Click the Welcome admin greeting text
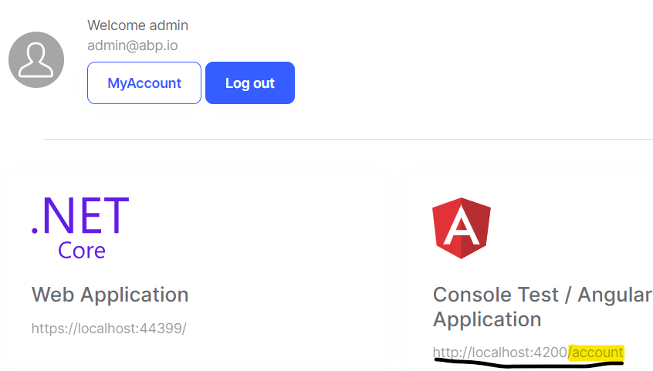Screen dimensions: 653x371 [x=137, y=25]
